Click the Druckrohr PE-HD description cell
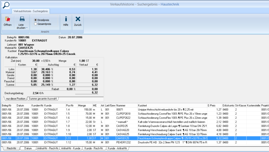 click(x=172, y=142)
